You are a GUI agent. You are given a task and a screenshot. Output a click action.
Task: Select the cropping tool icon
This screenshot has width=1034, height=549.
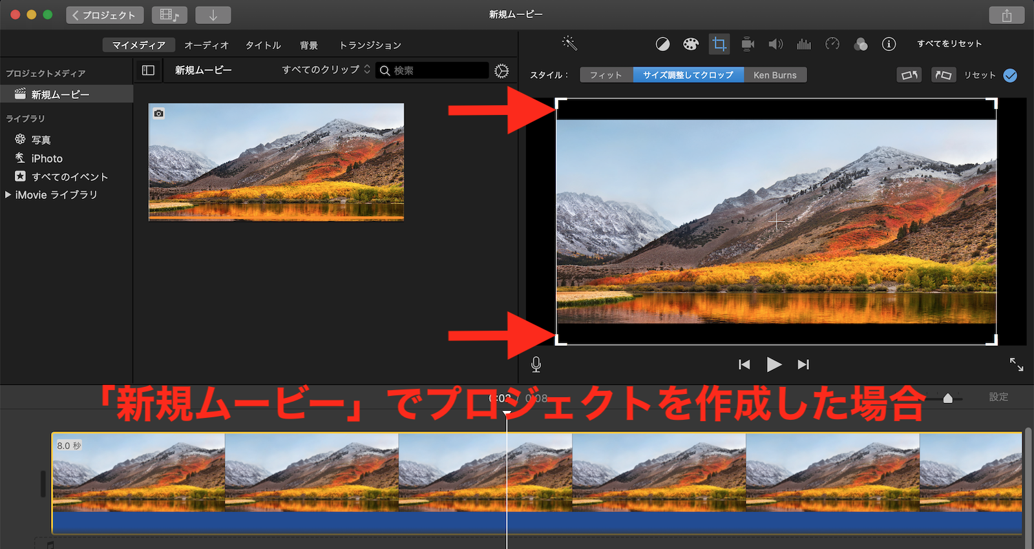(719, 44)
